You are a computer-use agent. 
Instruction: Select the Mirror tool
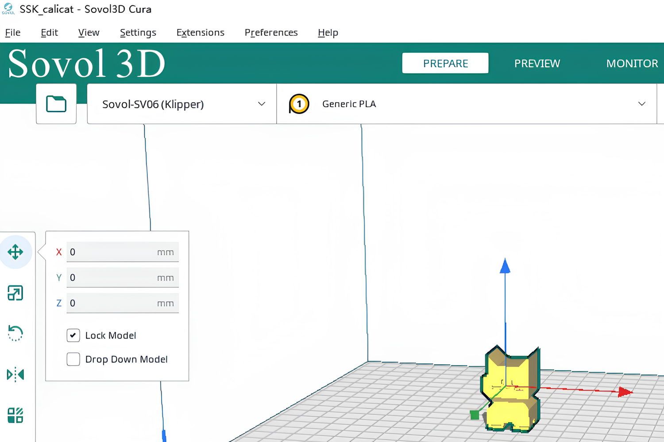tap(15, 374)
